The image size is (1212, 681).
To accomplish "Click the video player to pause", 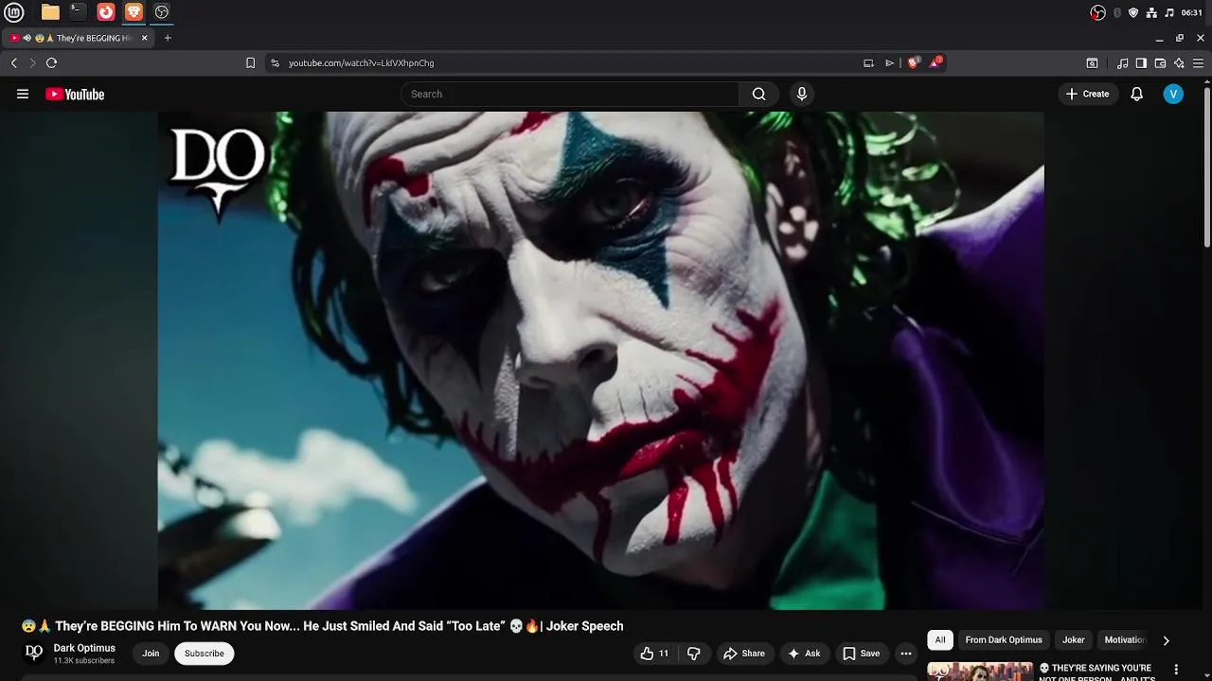I will point(600,360).
